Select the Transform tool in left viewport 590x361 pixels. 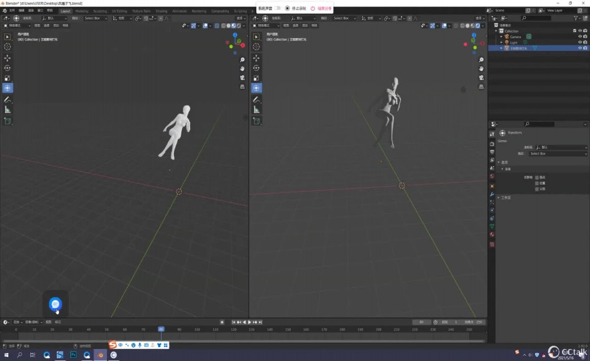point(7,88)
